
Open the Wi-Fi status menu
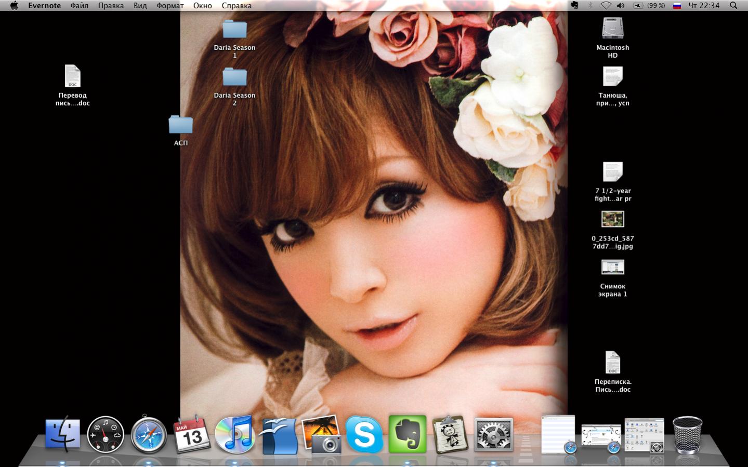(606, 6)
